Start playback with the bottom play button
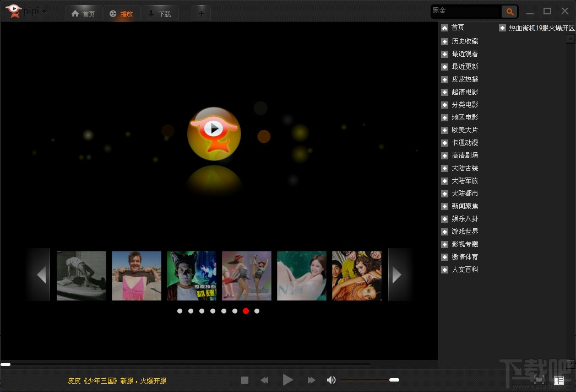The height and width of the screenshot is (392, 576). (287, 380)
